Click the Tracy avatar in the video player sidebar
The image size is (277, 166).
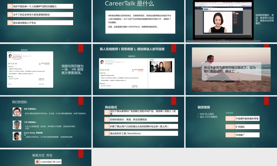pyautogui.click(x=234, y=12)
